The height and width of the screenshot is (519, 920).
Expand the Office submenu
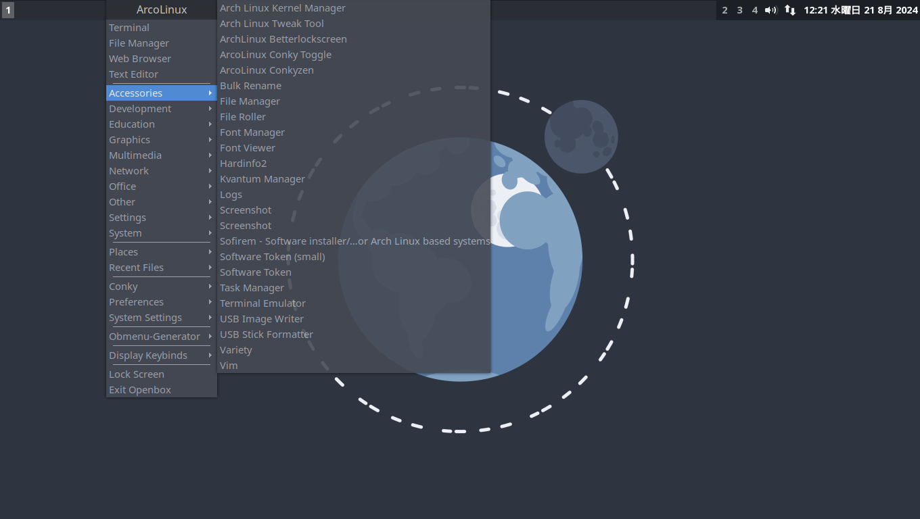click(162, 187)
